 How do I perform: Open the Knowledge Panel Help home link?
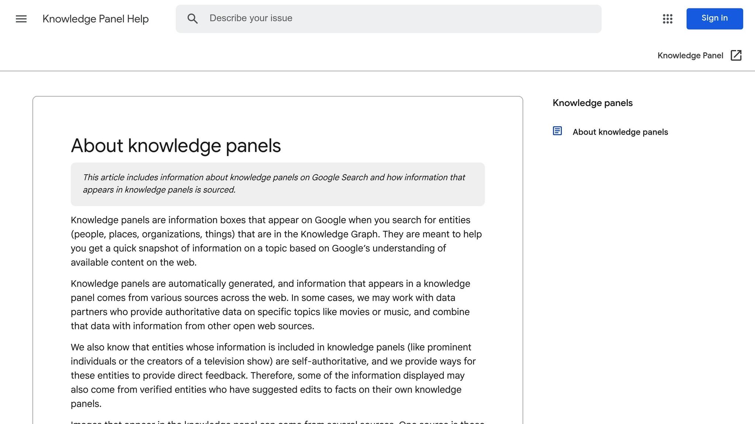point(95,19)
